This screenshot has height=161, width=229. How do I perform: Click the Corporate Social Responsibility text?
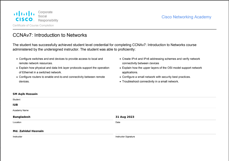[48, 16]
